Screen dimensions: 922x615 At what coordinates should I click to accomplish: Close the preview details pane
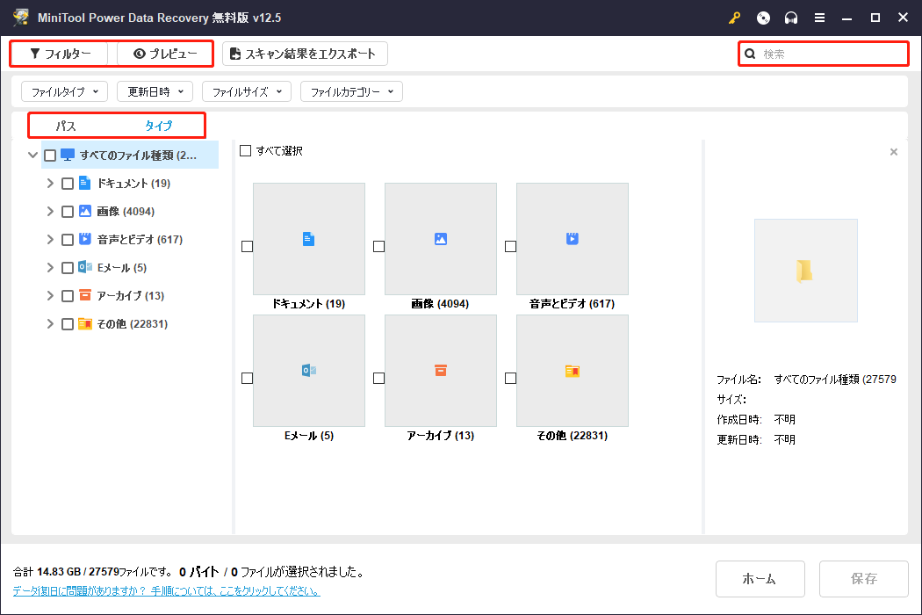(894, 152)
